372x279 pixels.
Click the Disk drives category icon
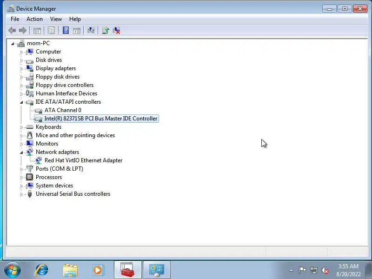coord(30,60)
